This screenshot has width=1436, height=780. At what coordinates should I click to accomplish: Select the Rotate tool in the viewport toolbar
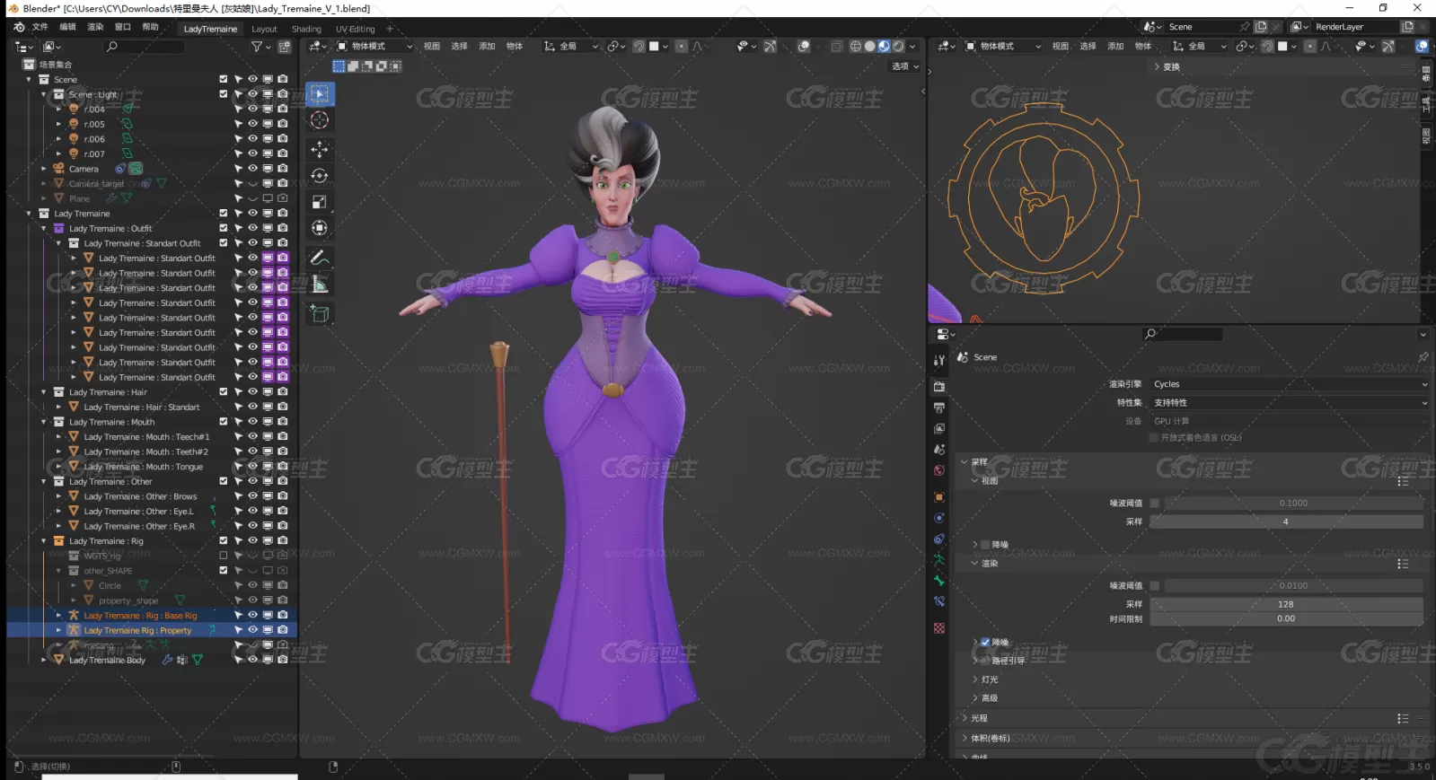(x=320, y=176)
